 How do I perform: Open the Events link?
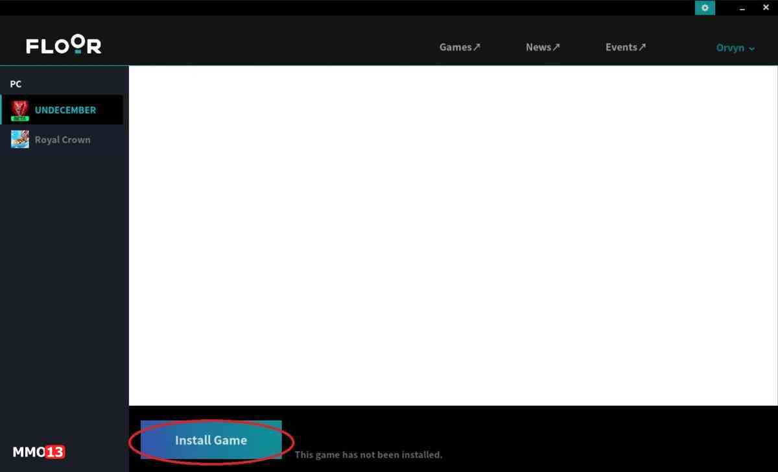(x=626, y=47)
